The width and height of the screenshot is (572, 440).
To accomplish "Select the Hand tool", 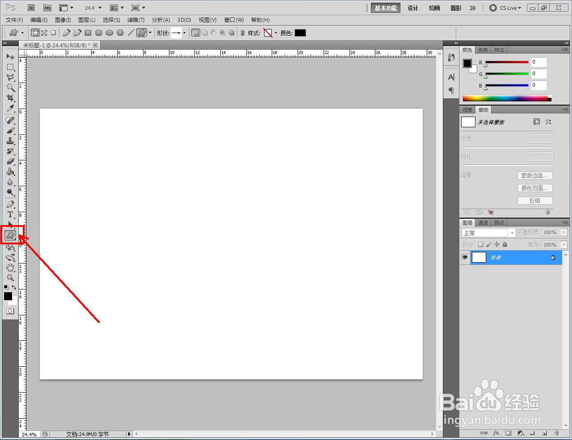I will (x=10, y=268).
